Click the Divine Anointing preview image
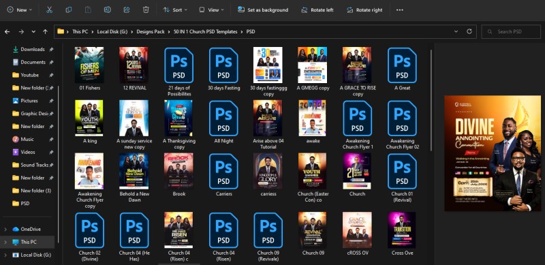This screenshot has width=545, height=265. (x=493, y=153)
